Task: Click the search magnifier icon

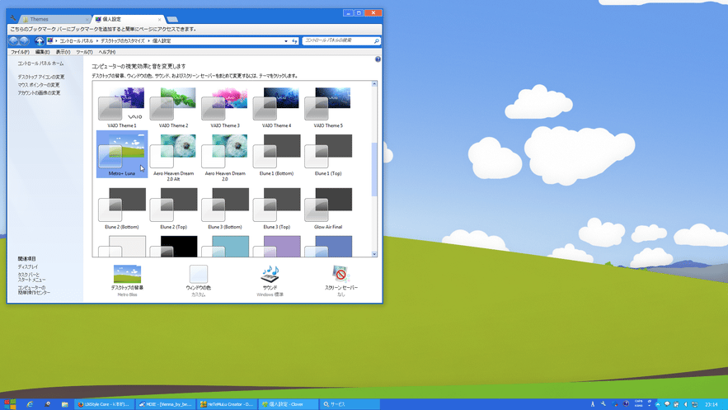Action: click(x=377, y=41)
